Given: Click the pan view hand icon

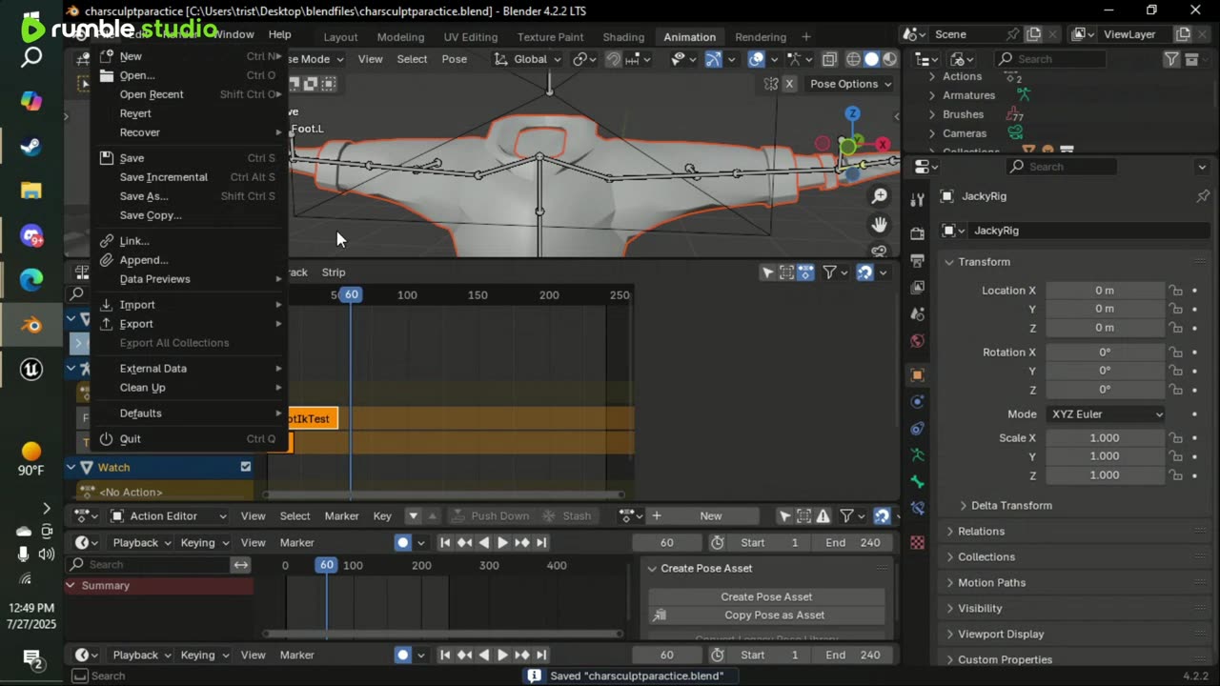Looking at the screenshot, I should (x=879, y=225).
